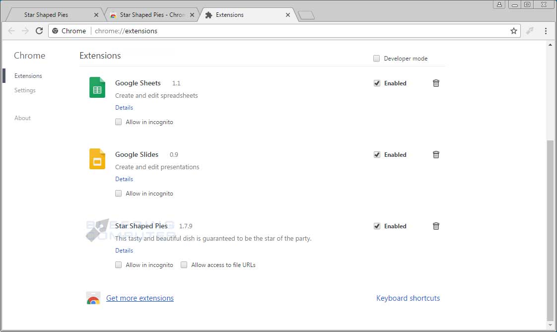Open Settings in the sidebar
The height and width of the screenshot is (332, 557).
tap(25, 90)
